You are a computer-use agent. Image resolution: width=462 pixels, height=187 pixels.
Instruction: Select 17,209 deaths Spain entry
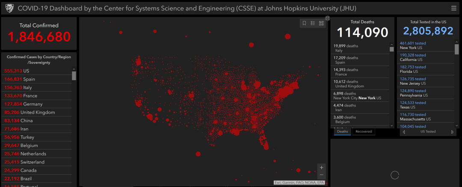click(360, 60)
